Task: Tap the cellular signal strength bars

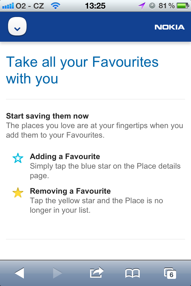Action: pos(8,6)
